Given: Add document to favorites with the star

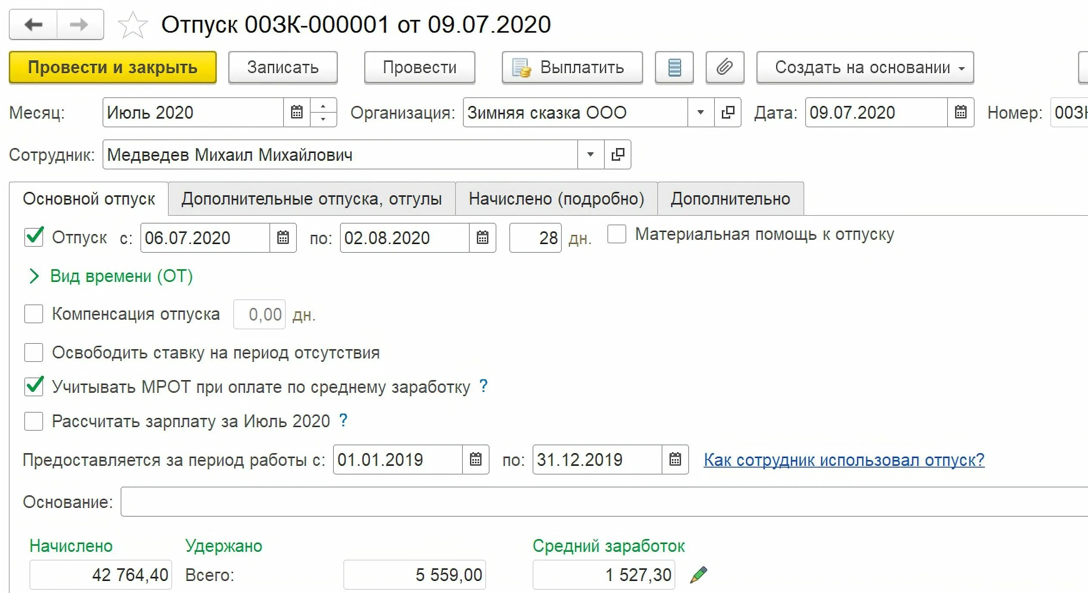Looking at the screenshot, I should [132, 25].
